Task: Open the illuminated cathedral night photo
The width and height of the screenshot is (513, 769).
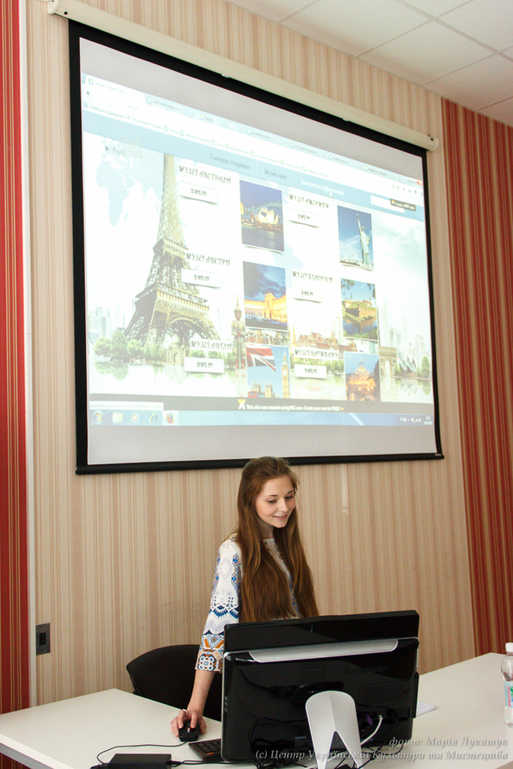Action: (361, 377)
